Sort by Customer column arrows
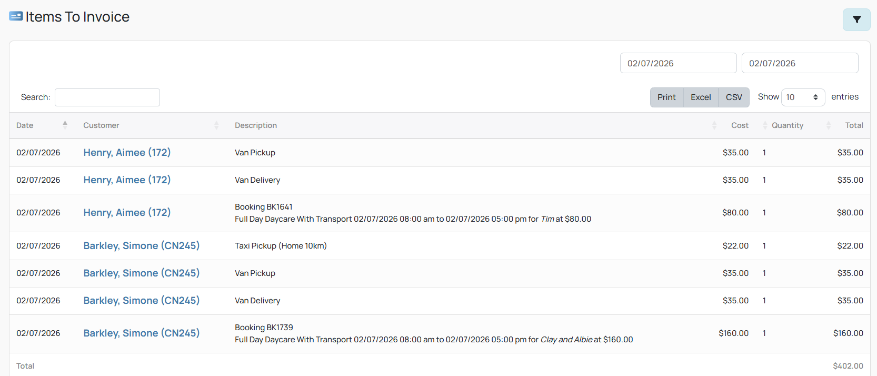 [x=216, y=125]
